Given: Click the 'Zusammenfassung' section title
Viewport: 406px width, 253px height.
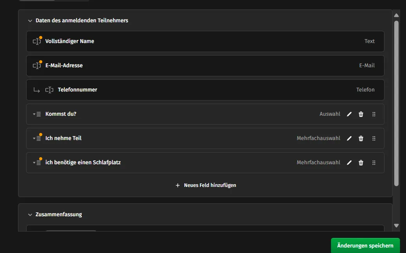Looking at the screenshot, I should [59, 214].
